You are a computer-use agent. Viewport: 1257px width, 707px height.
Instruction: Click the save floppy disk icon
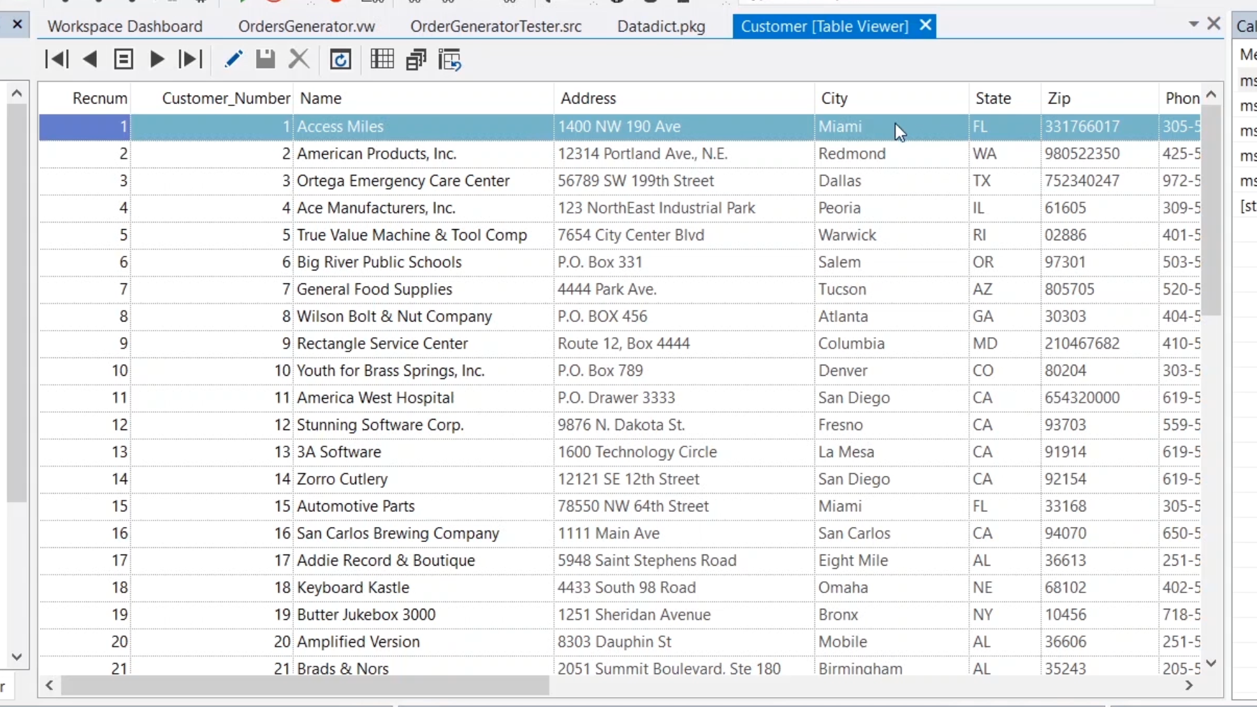(x=265, y=60)
